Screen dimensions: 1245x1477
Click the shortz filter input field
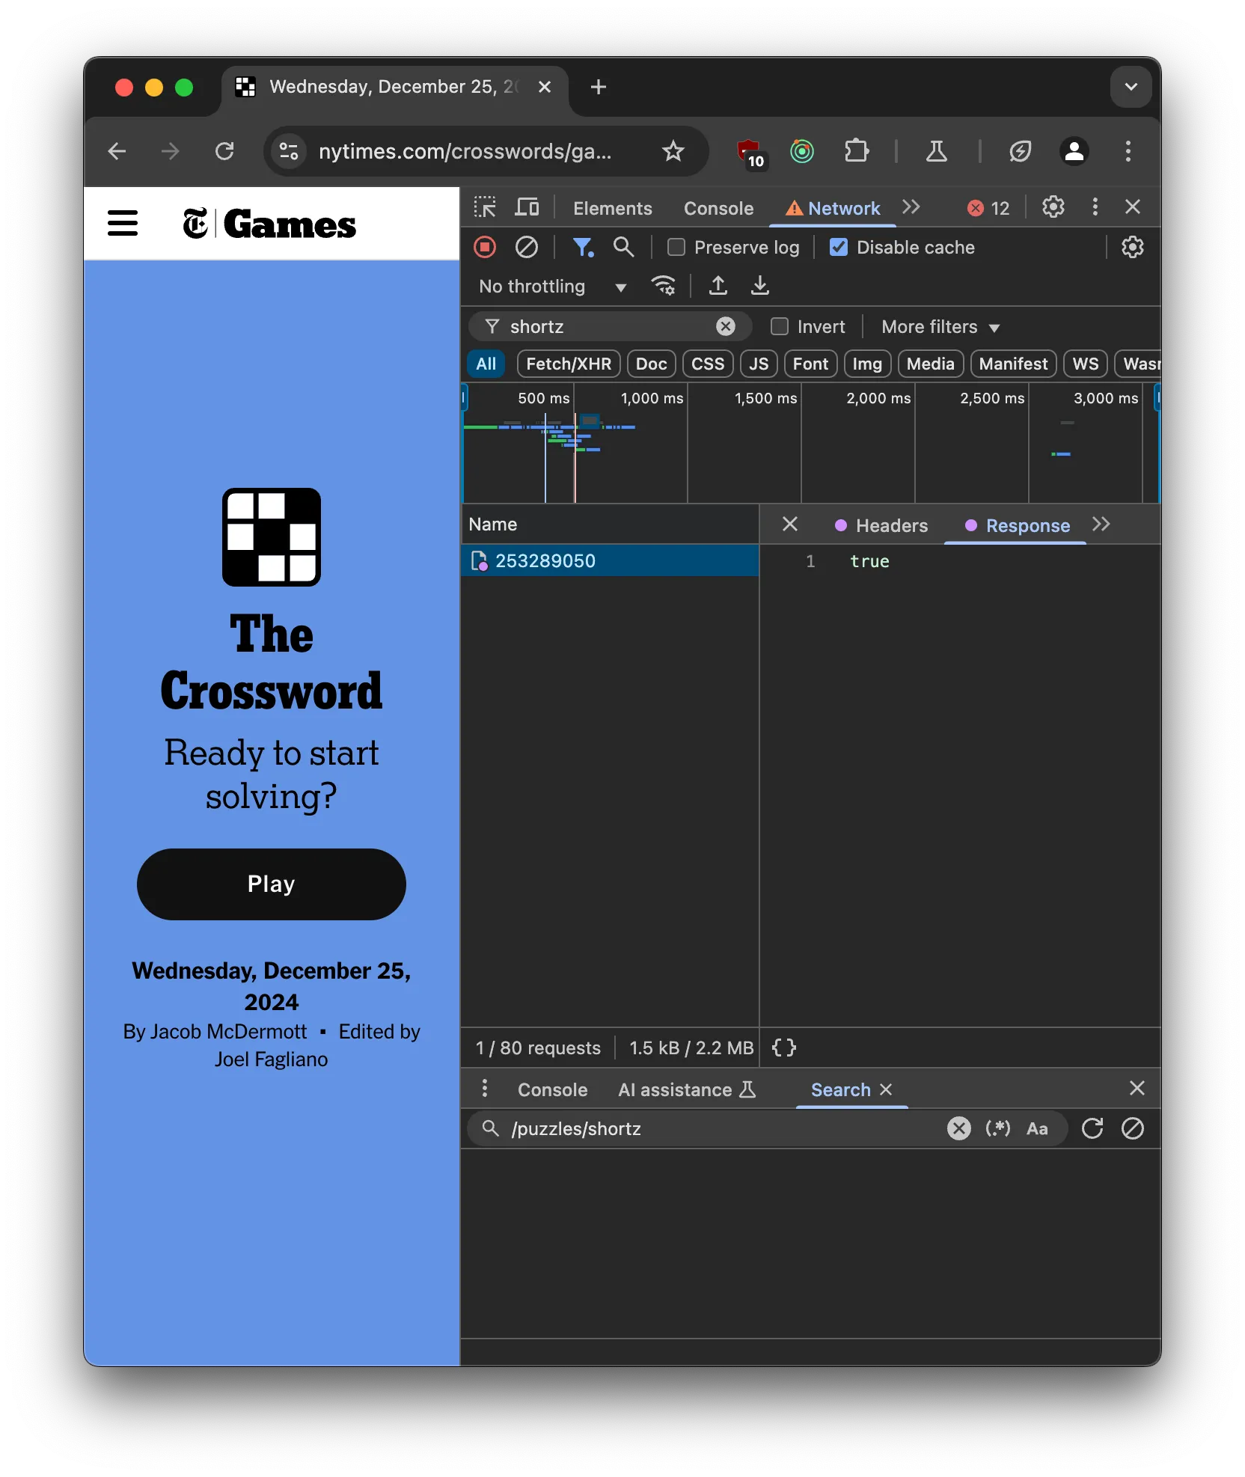(610, 326)
